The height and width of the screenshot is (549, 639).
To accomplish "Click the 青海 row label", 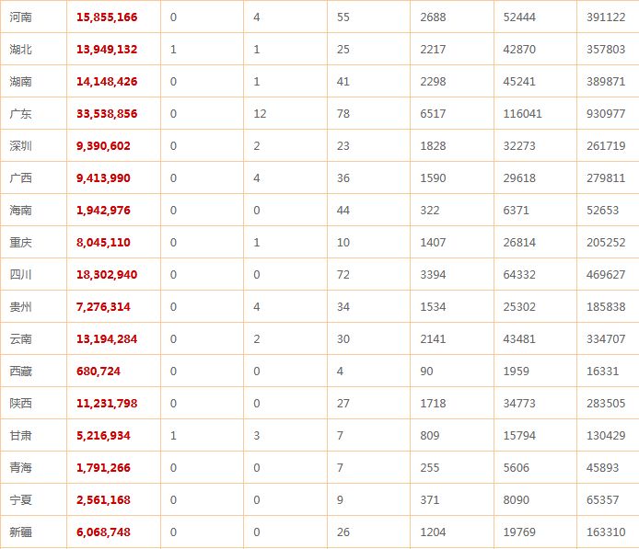I will tap(19, 467).
